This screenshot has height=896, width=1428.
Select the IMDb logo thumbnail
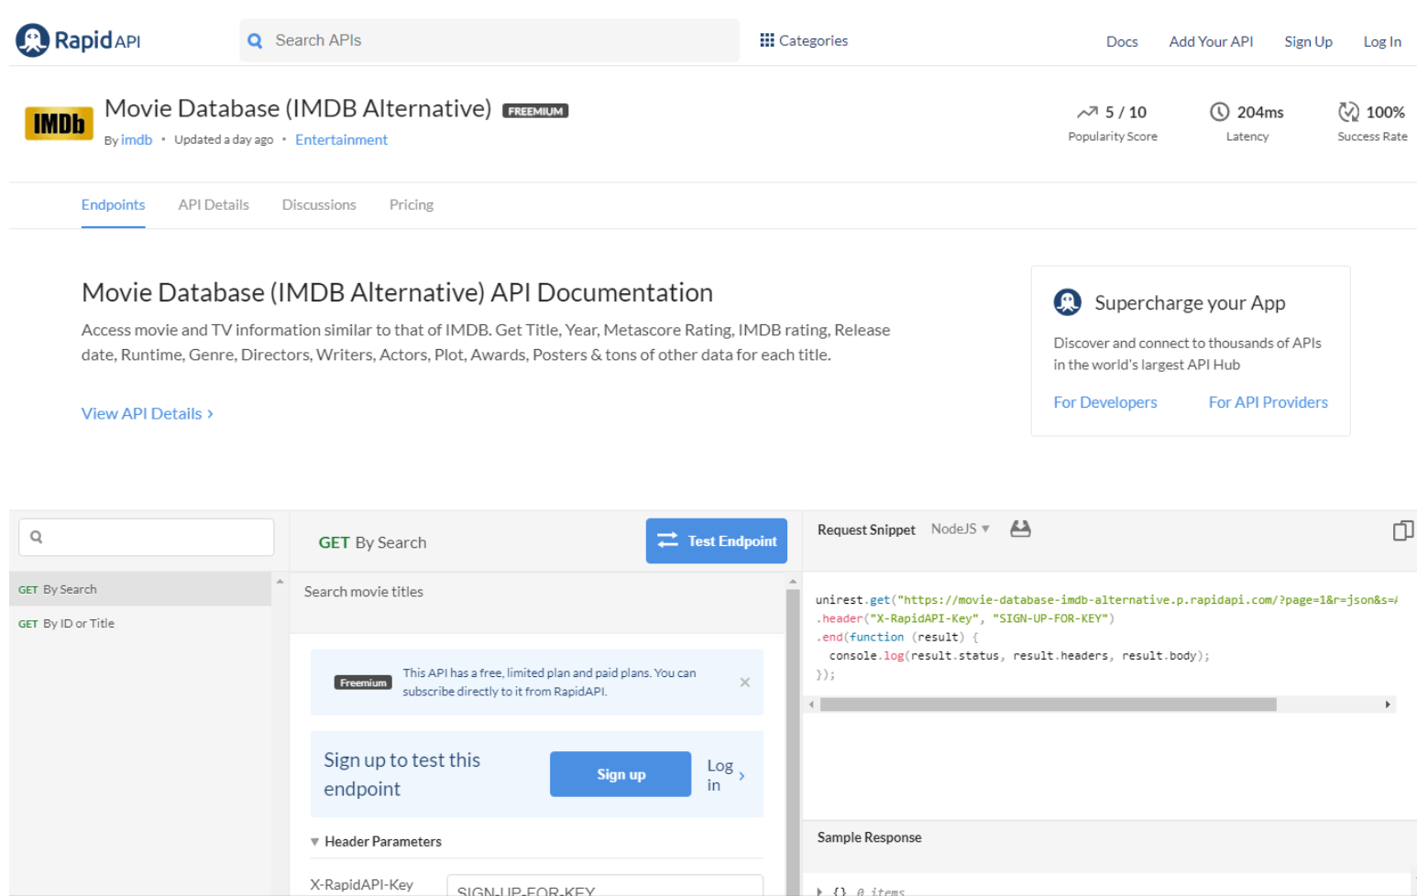[x=59, y=122]
